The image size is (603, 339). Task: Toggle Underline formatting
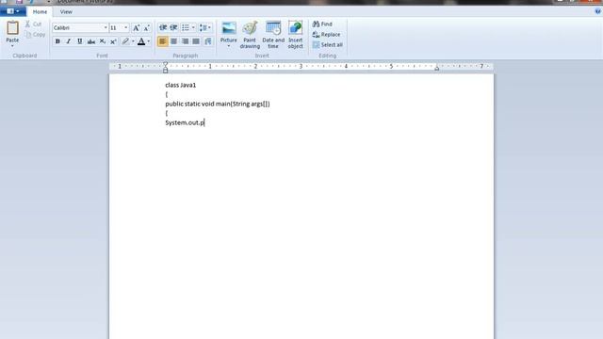pos(79,41)
